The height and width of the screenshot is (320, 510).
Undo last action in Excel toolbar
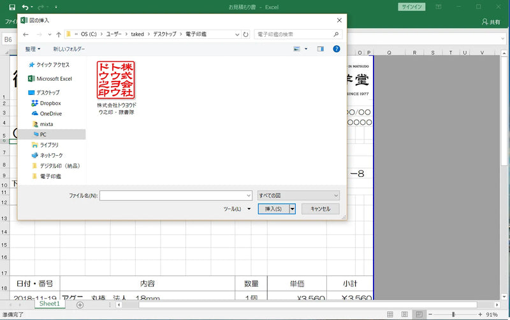25,7
